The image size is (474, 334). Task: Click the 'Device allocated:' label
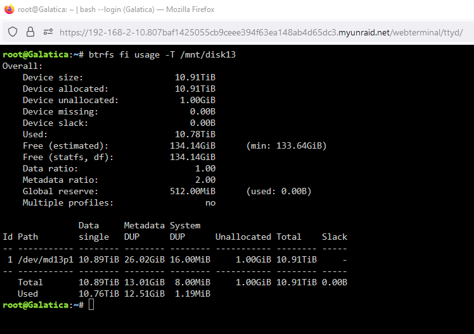pos(66,89)
